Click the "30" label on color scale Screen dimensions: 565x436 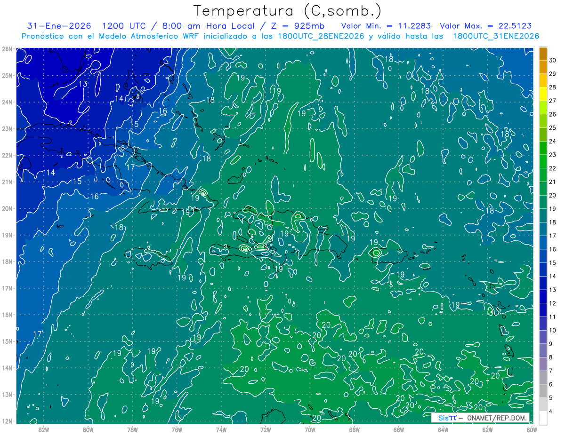pyautogui.click(x=553, y=60)
